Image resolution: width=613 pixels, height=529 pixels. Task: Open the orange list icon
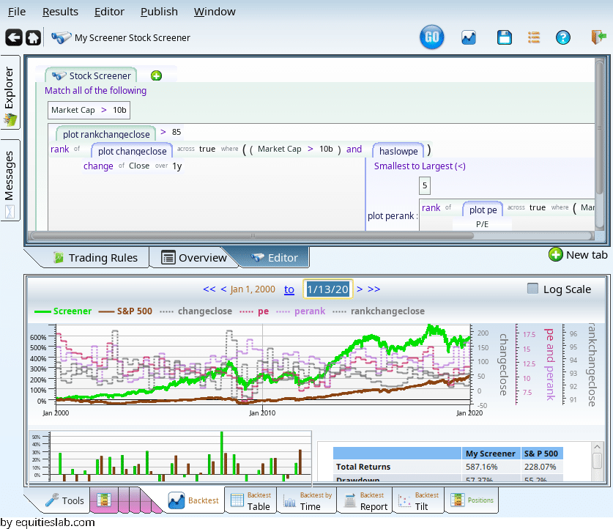coord(534,37)
